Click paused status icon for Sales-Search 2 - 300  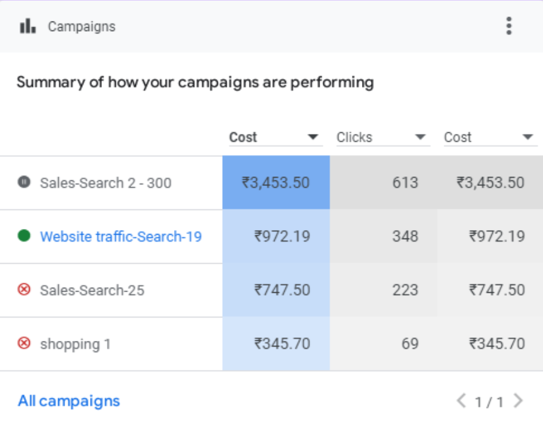pos(24,182)
